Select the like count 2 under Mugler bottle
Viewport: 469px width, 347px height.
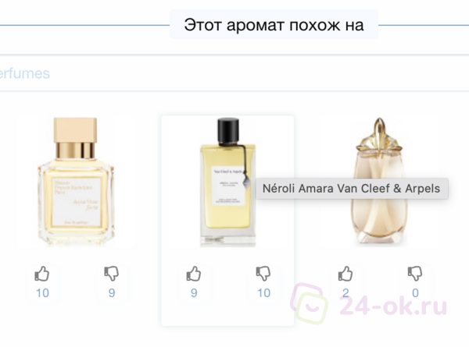(x=345, y=293)
